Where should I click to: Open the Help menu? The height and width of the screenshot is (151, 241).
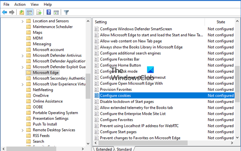[48, 4]
